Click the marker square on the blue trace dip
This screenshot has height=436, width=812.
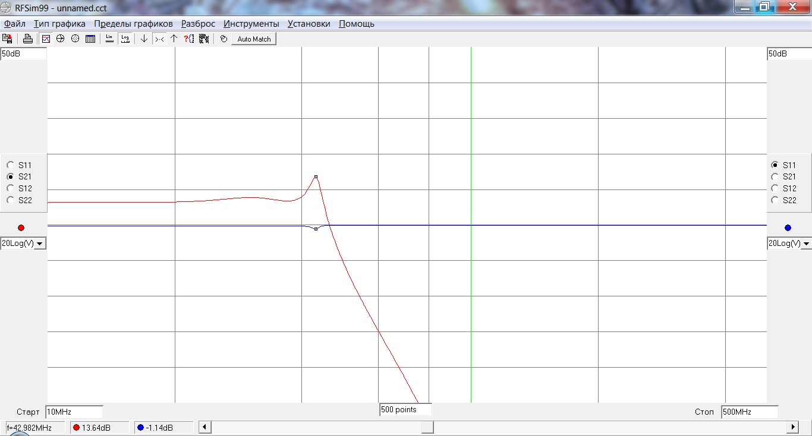pos(316,229)
